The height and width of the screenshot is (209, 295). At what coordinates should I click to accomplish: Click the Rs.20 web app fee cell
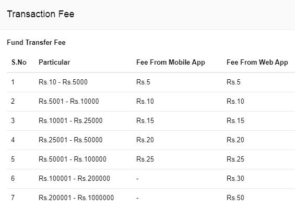tap(235, 140)
